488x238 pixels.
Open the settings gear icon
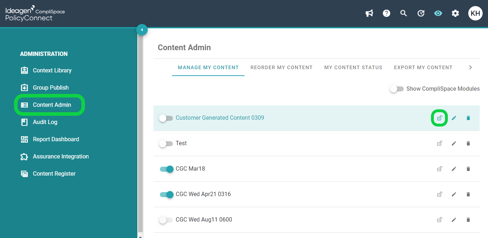[x=455, y=13]
